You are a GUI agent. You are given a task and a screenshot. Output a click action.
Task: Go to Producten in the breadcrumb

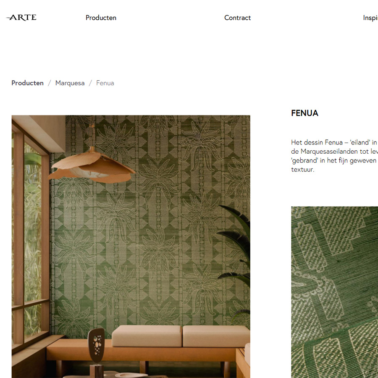click(27, 83)
